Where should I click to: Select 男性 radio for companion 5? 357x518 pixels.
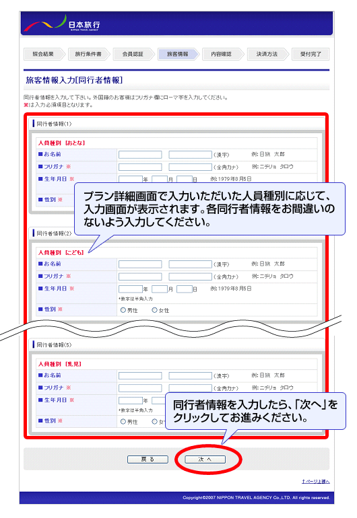click(123, 422)
